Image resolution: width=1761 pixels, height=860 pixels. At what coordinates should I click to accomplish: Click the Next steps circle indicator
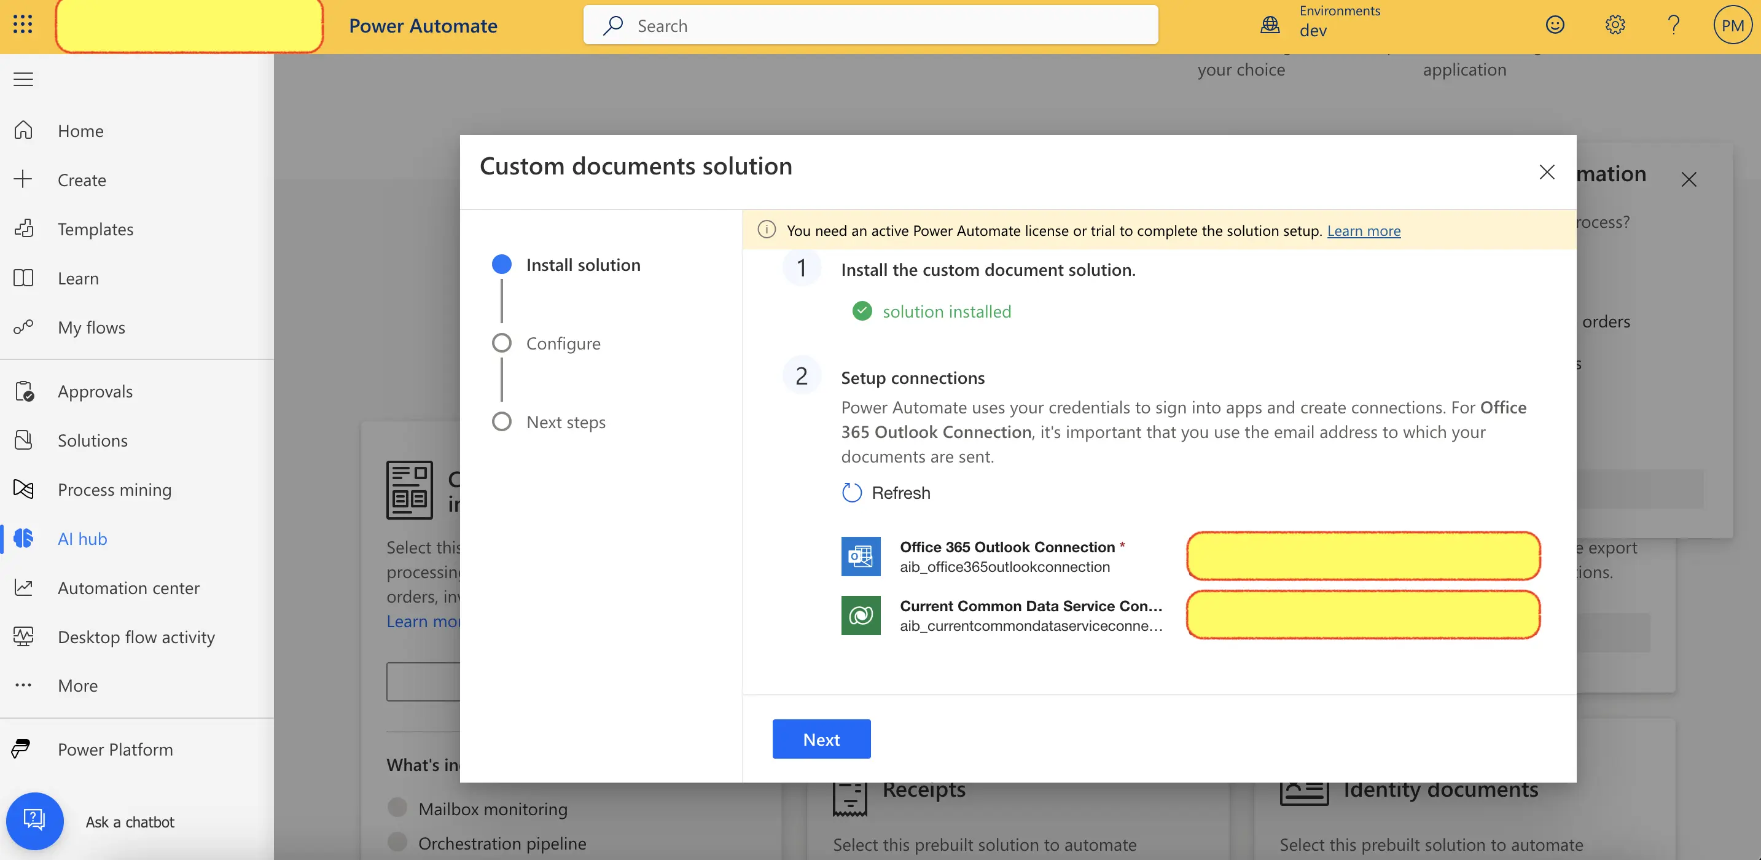[501, 421]
